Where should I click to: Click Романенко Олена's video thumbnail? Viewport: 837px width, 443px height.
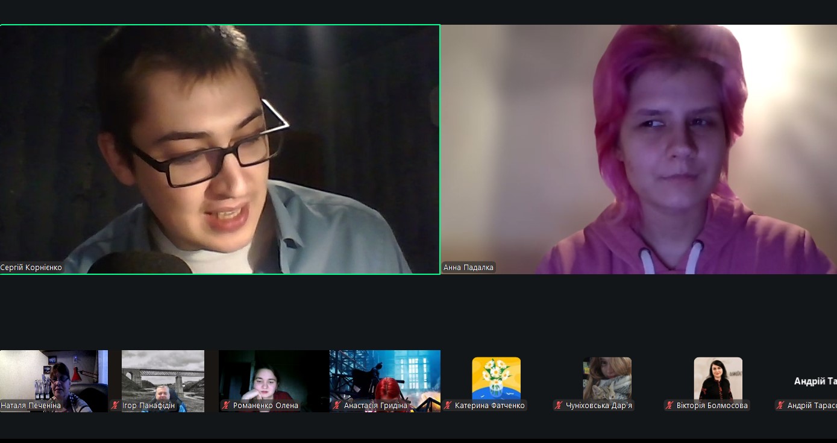274,374
